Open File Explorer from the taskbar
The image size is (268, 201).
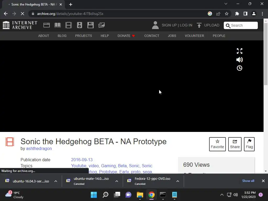(x=140, y=195)
